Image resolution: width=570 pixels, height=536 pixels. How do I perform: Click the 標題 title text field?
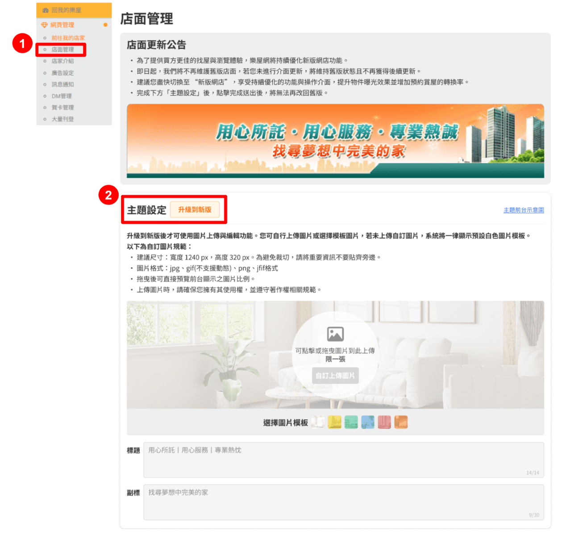point(344,460)
